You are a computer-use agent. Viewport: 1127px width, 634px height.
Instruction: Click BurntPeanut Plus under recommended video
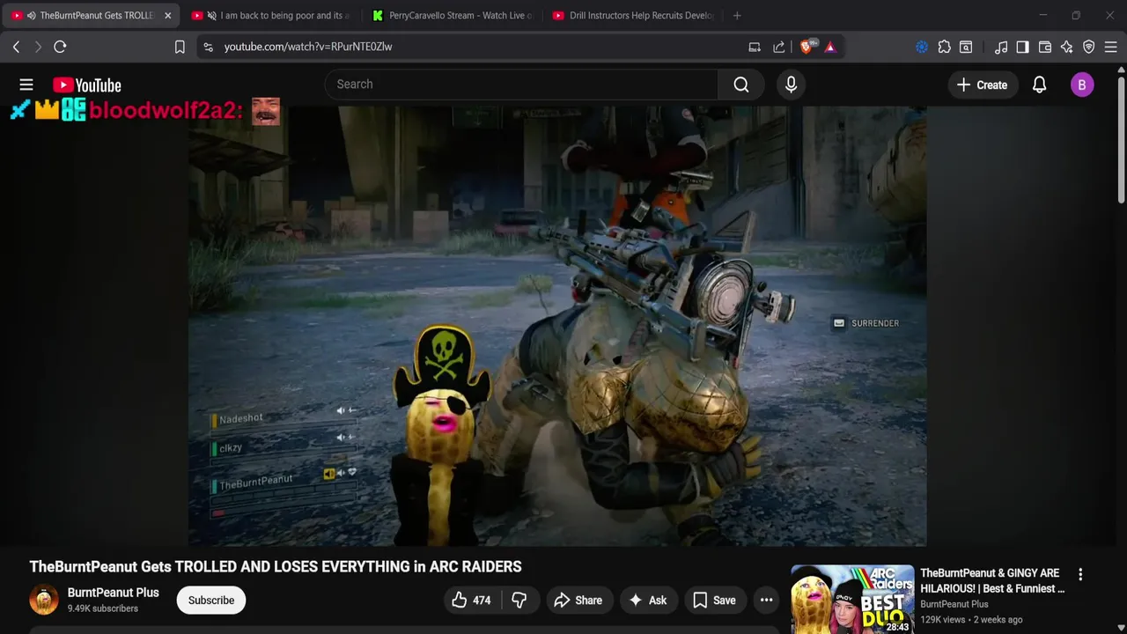click(x=954, y=604)
